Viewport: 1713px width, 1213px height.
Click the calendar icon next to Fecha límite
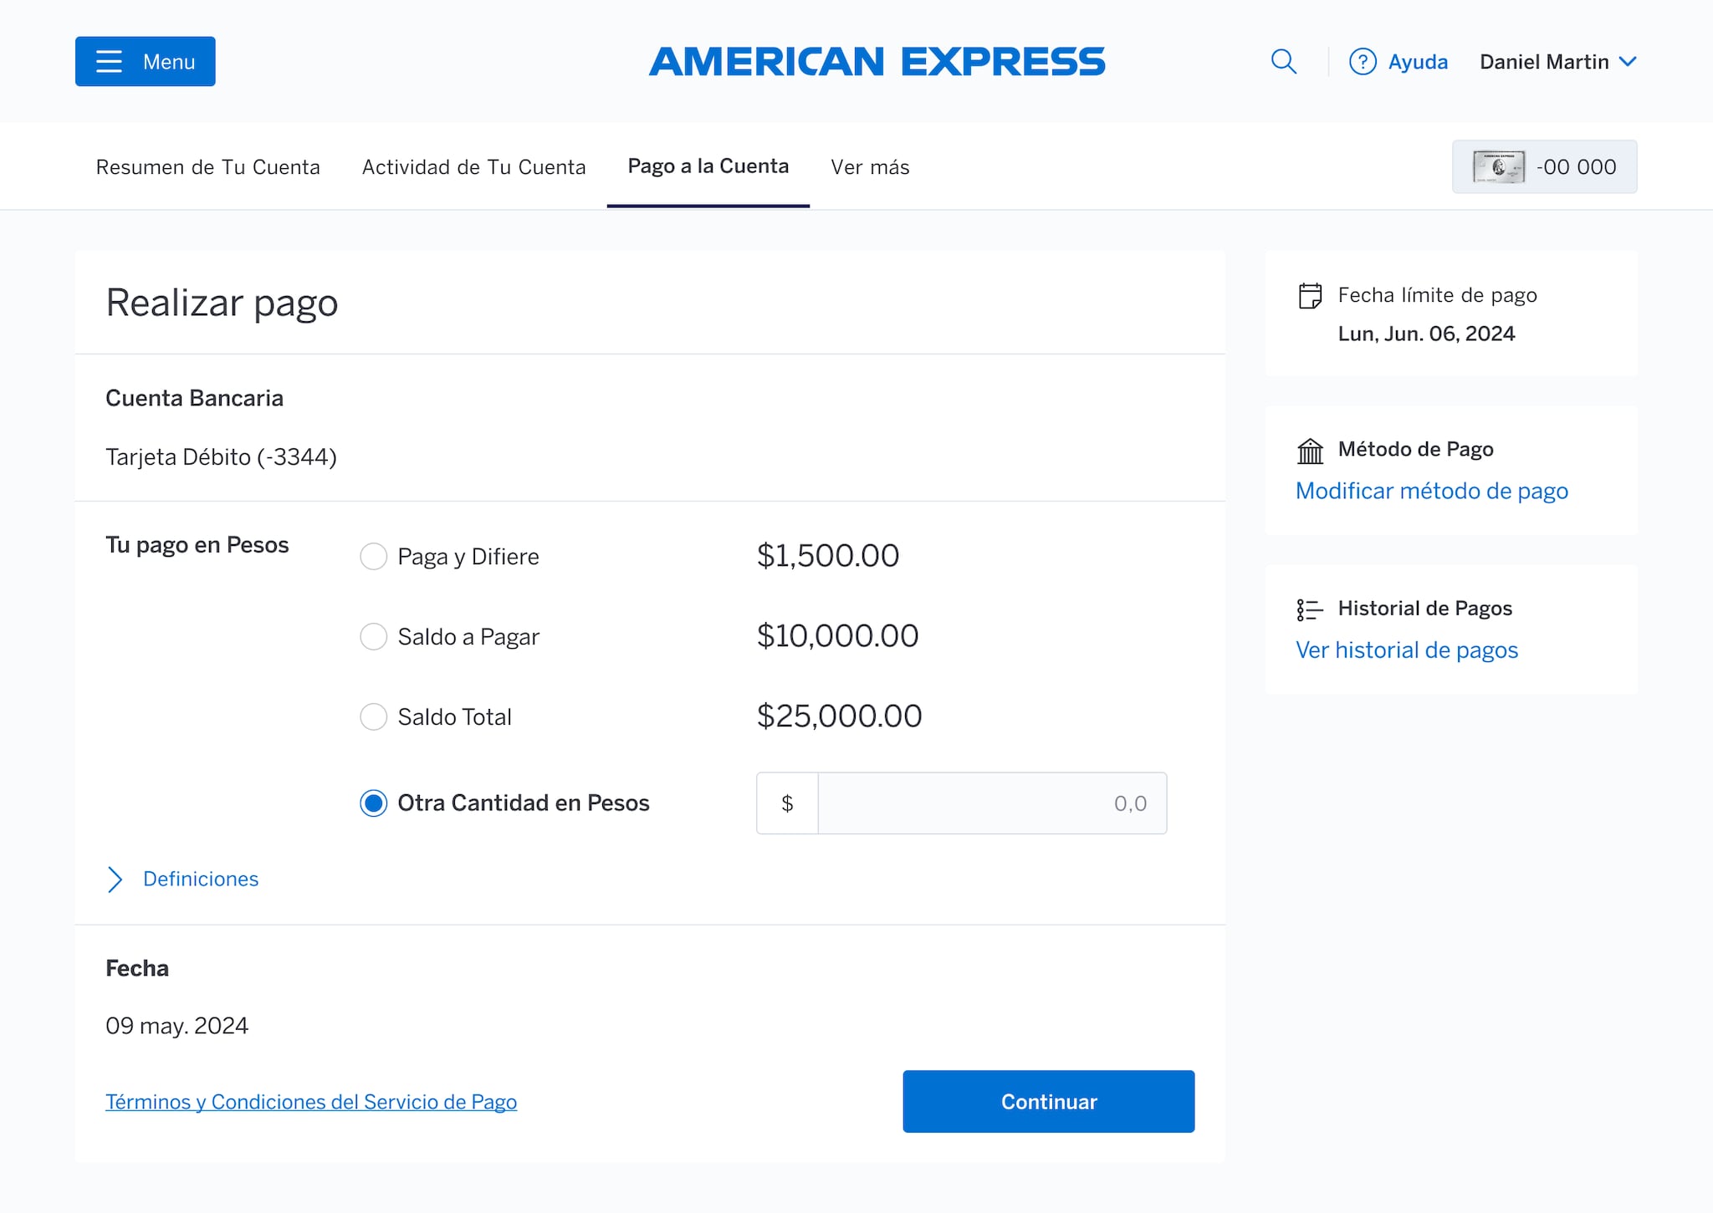click(x=1309, y=294)
